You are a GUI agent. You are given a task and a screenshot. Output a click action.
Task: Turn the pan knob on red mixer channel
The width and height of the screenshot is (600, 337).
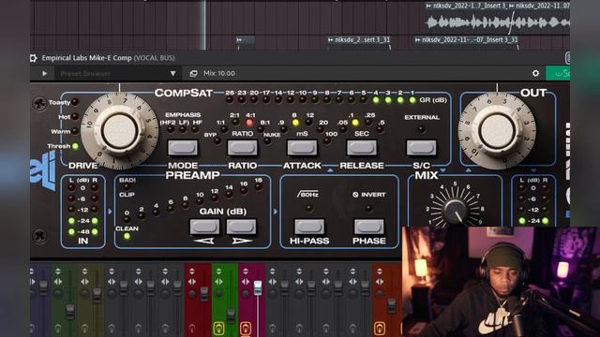[x=191, y=294]
